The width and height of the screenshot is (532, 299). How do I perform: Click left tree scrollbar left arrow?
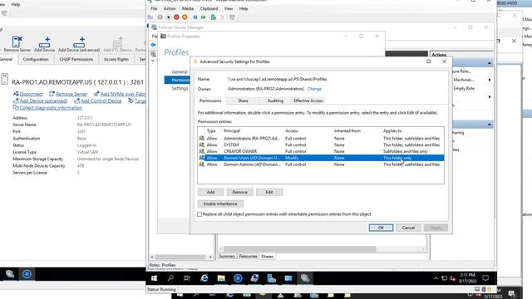151,257
